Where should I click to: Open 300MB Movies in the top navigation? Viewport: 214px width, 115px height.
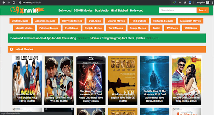click(83, 10)
